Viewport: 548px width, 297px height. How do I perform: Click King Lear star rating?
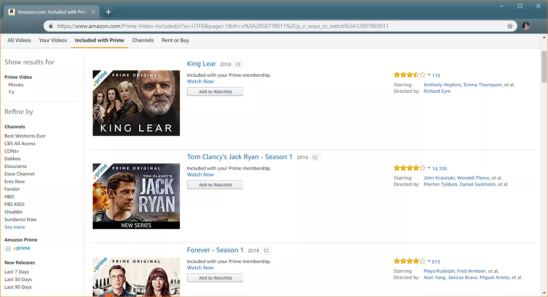click(x=409, y=75)
